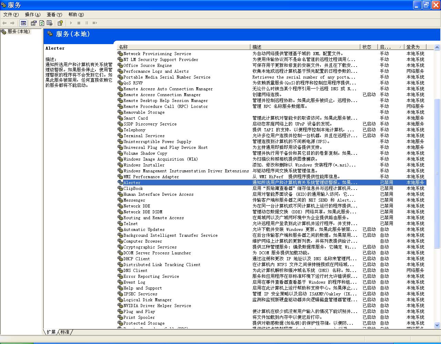441x344 pixels.
Task: Click the Forward arrow in the toolbar
Action: (x=12, y=23)
